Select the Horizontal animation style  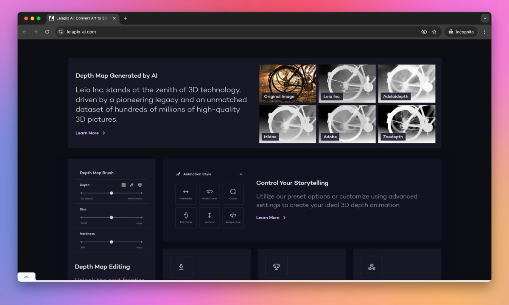tap(186, 194)
